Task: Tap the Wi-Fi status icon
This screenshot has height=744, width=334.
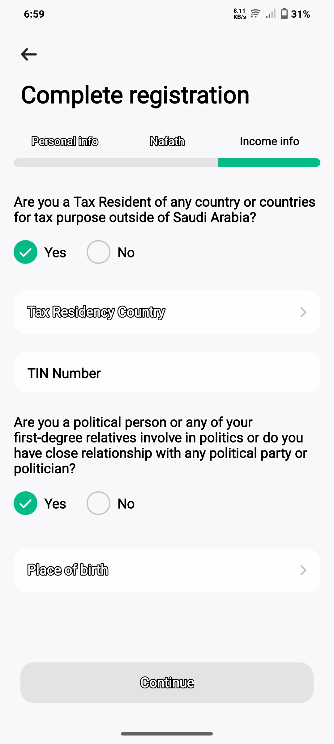Action: (255, 14)
